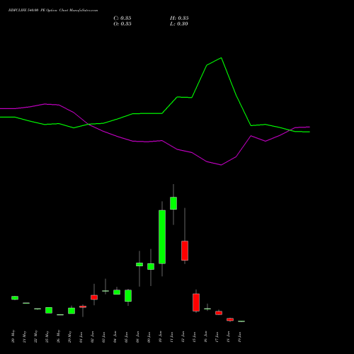Select the red candlestick above 02 Jun
Screen dimensions: 354x354
point(94,297)
